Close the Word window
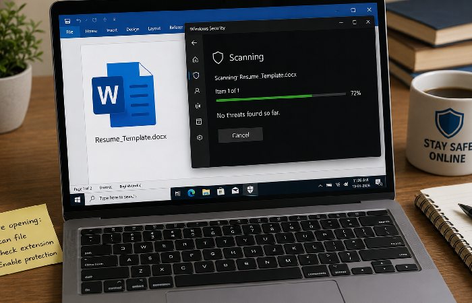 (x=369, y=9)
